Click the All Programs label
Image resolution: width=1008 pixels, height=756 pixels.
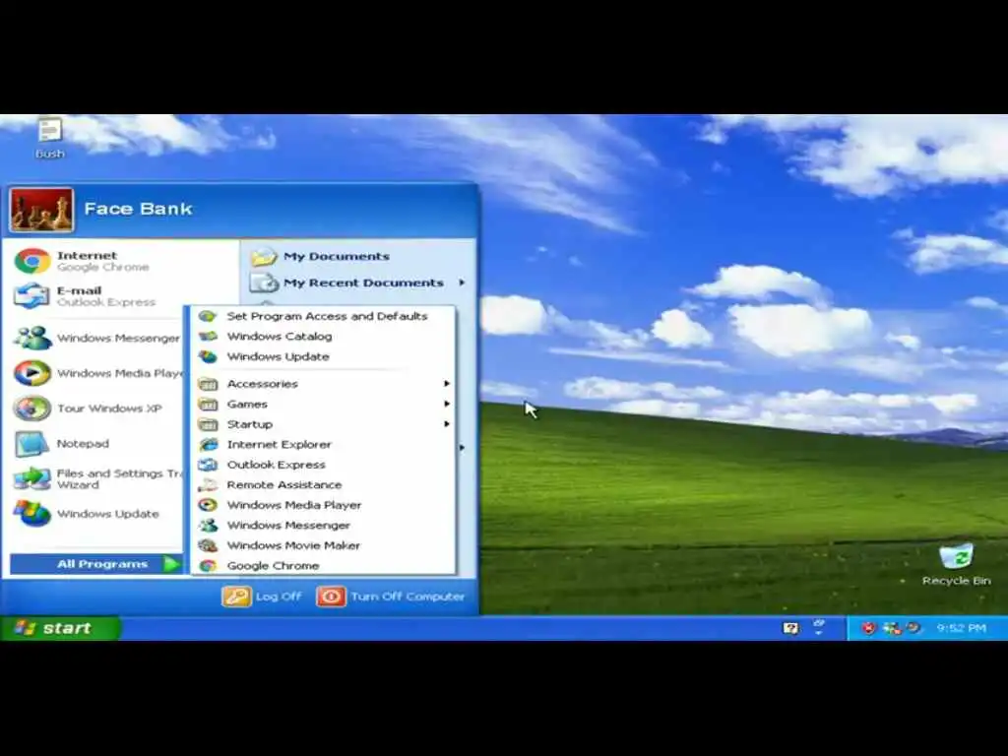point(102,564)
